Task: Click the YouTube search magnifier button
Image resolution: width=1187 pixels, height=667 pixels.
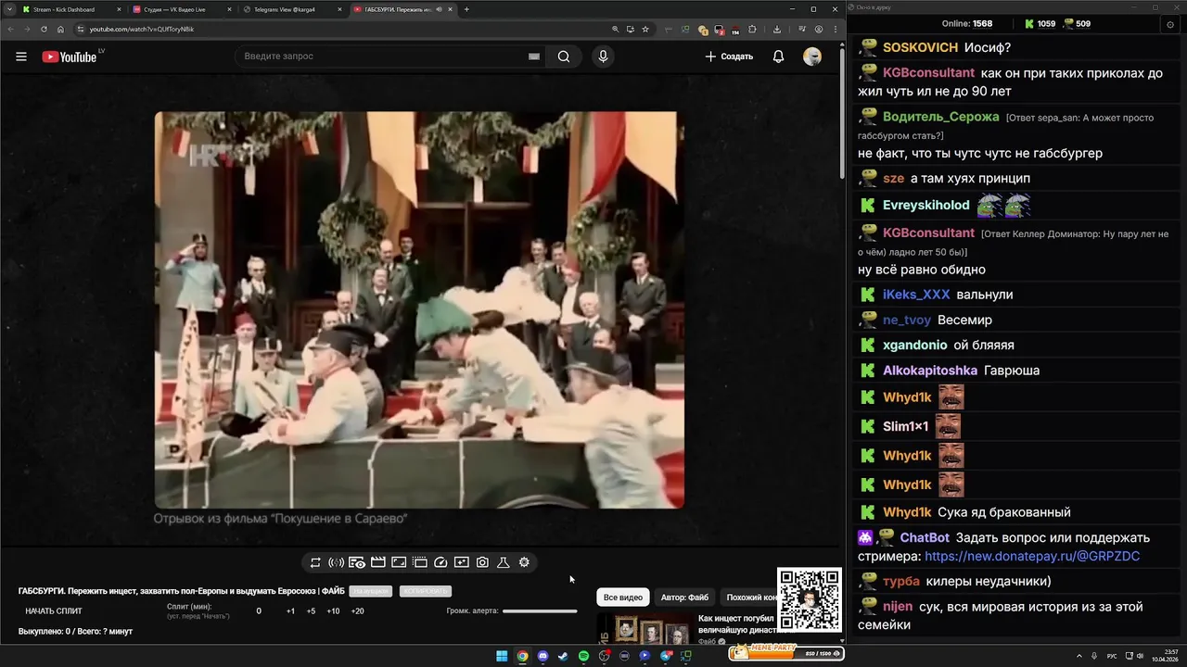Action: 564,57
